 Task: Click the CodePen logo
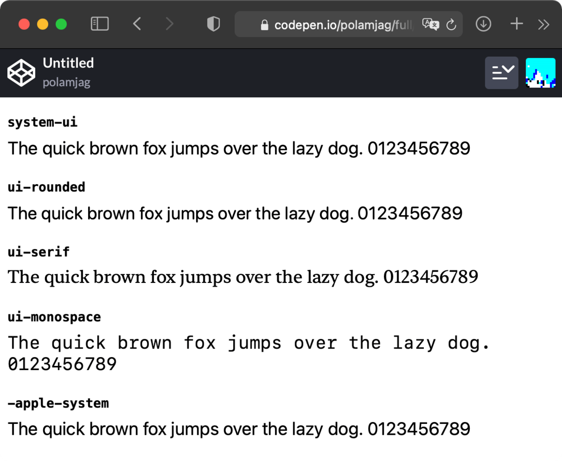21,73
